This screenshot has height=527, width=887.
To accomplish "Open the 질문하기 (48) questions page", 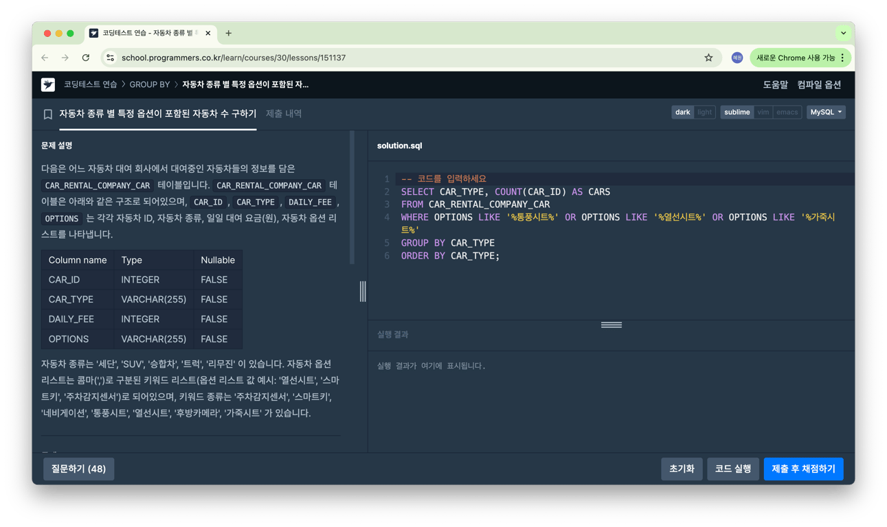I will click(78, 469).
